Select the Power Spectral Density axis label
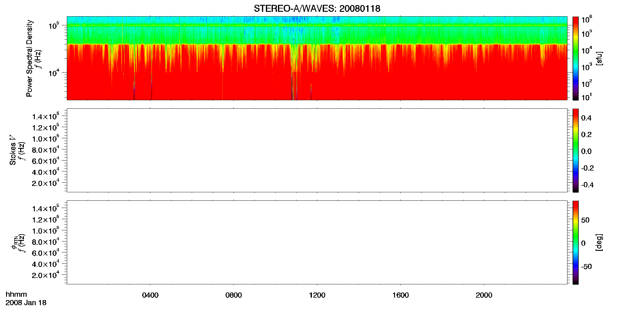 click(x=29, y=58)
